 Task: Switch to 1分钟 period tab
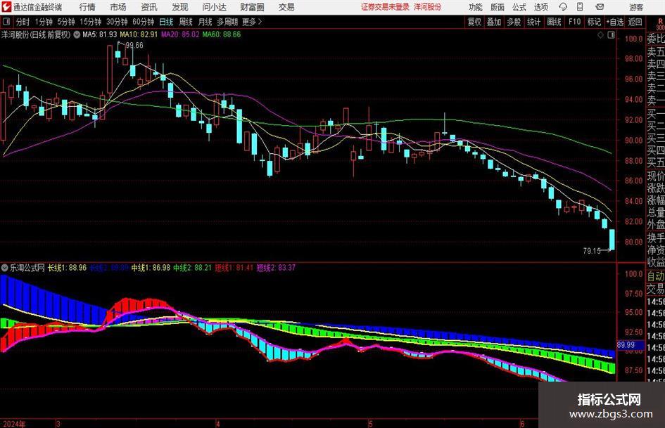point(44,22)
